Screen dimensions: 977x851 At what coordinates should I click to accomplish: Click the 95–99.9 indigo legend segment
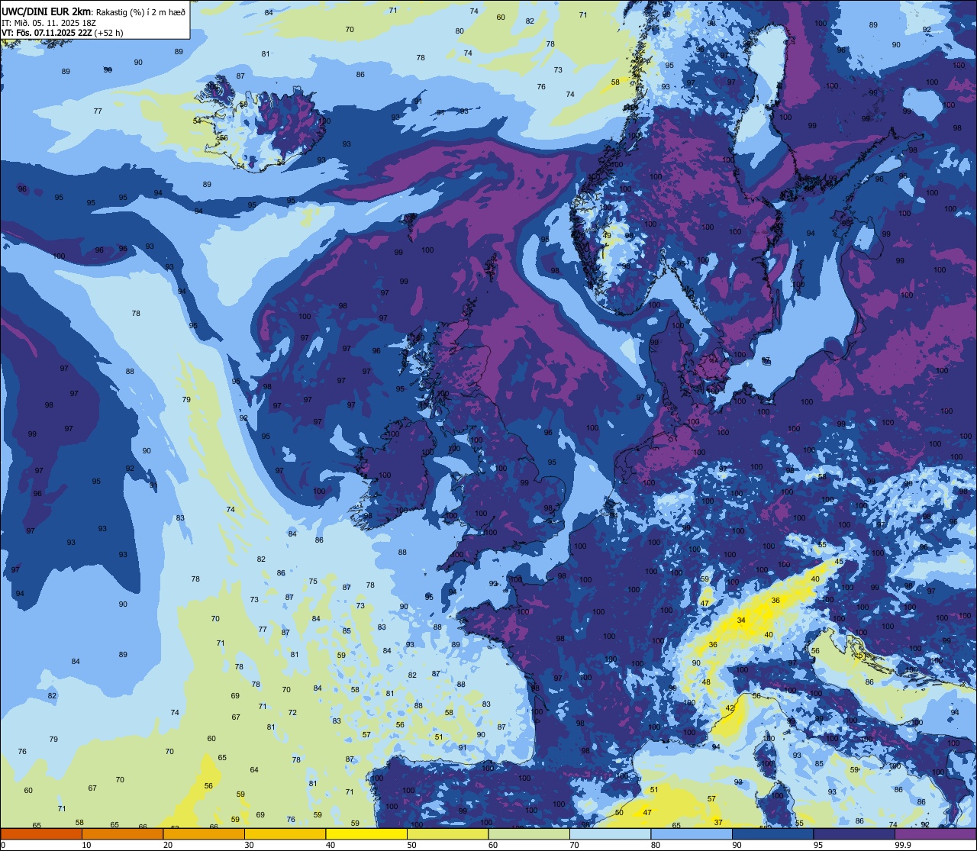tap(854, 833)
